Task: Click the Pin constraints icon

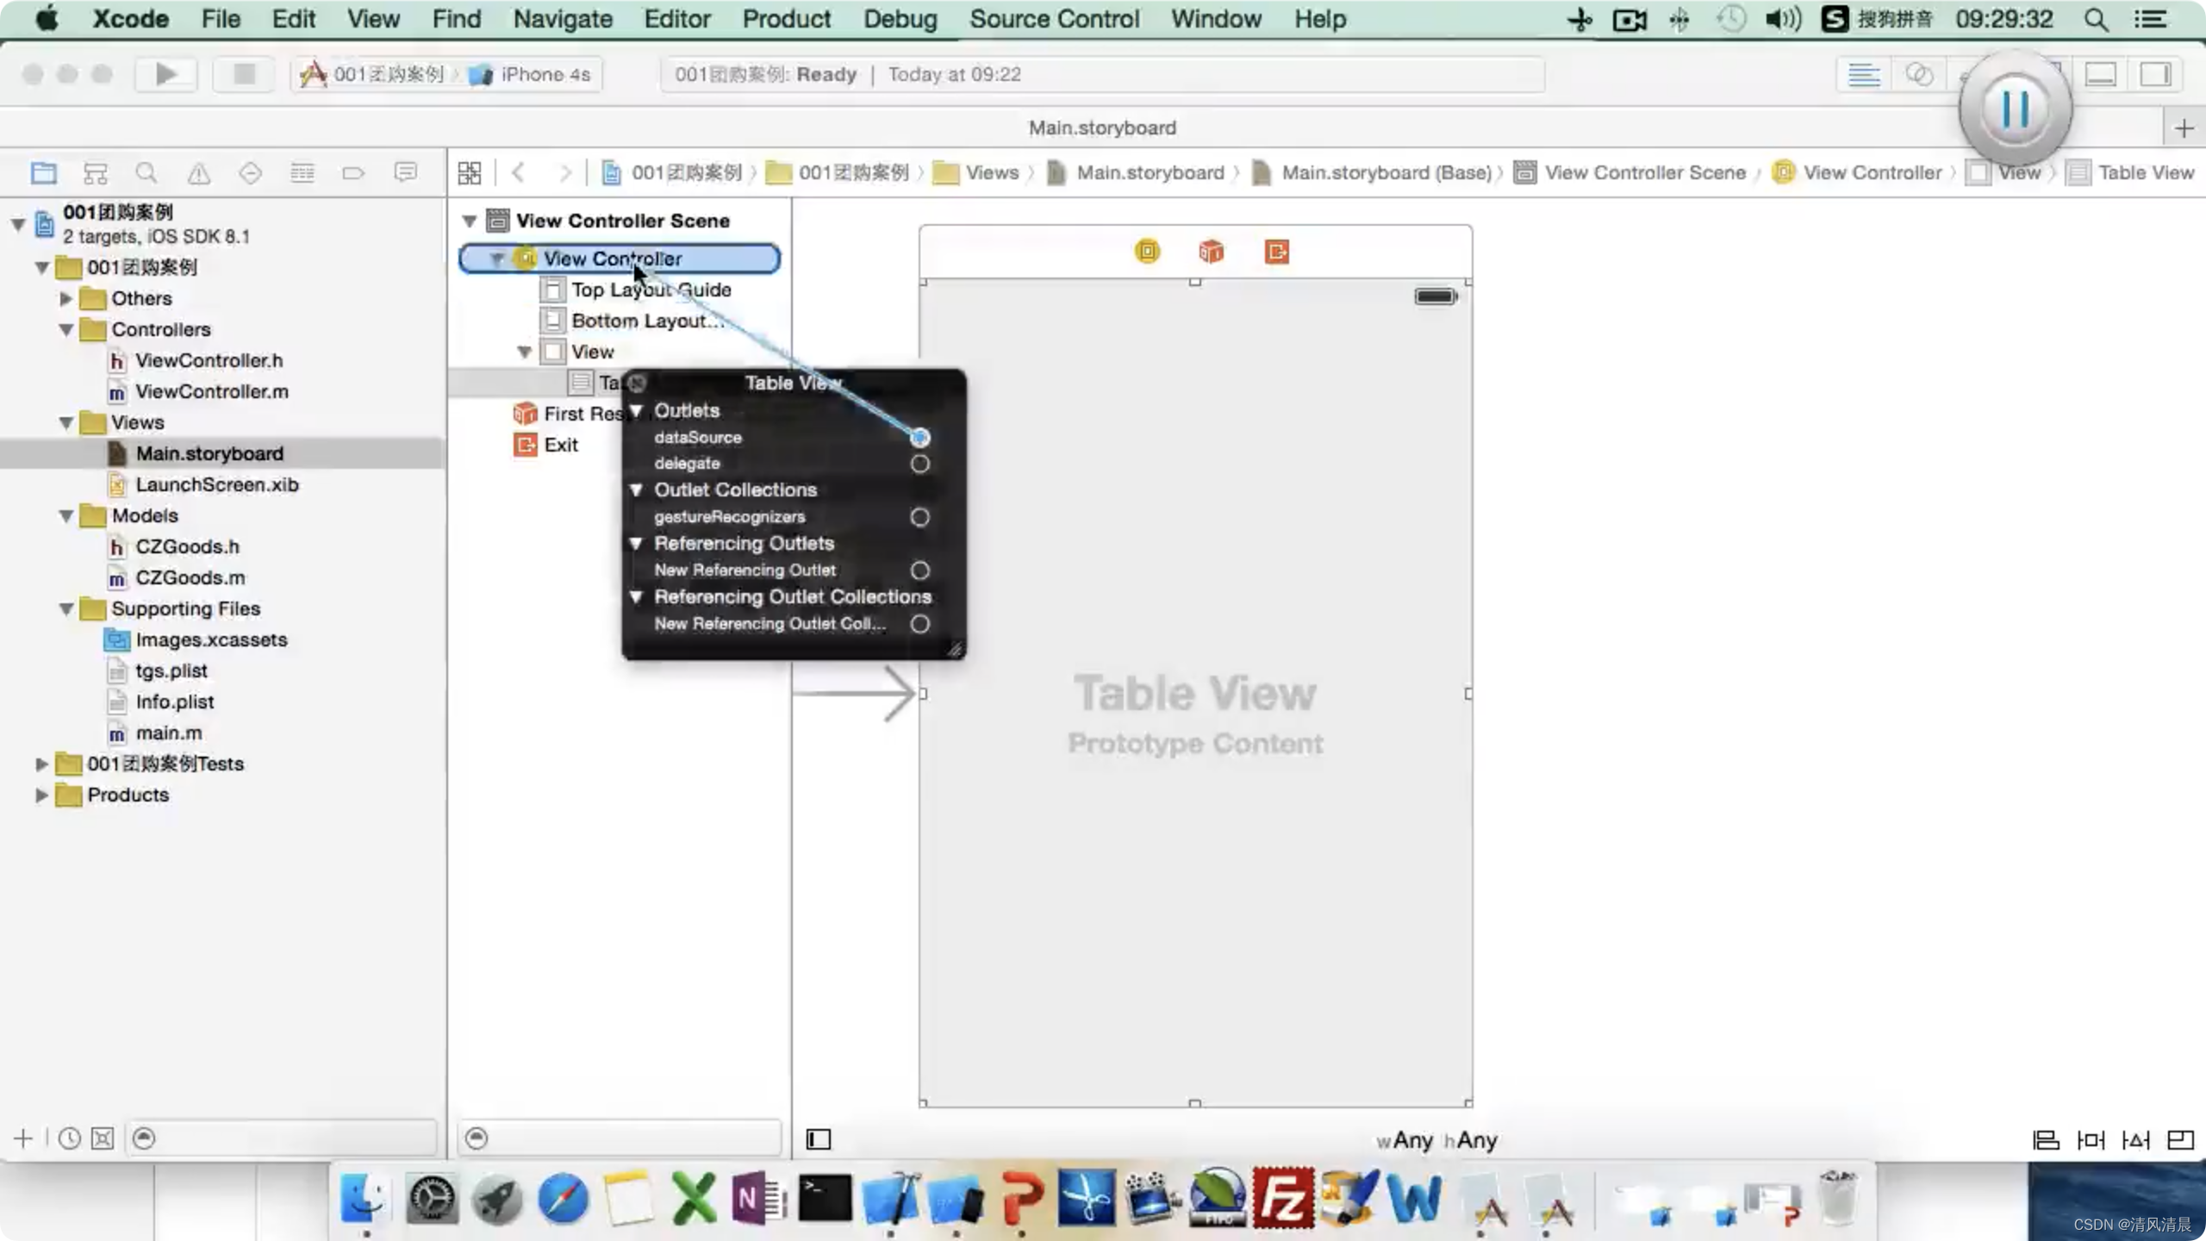Action: tap(2091, 1140)
